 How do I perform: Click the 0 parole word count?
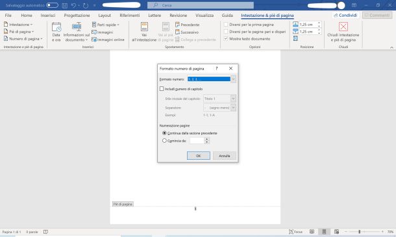pos(32,232)
